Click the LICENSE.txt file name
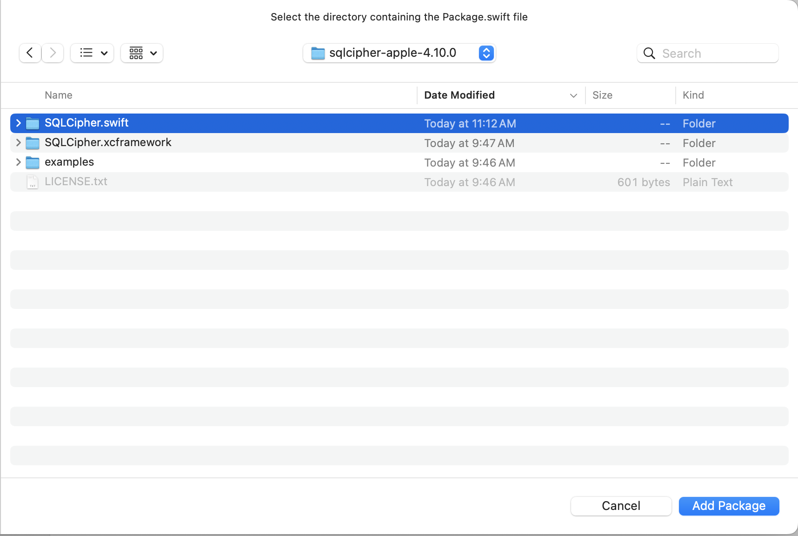 click(x=76, y=181)
